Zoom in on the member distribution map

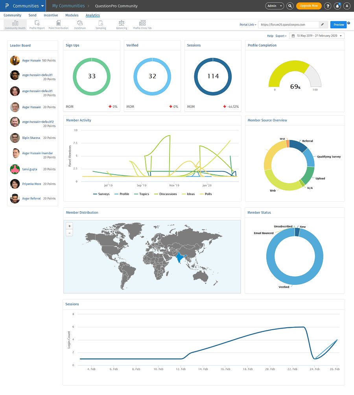pyautogui.click(x=70, y=226)
